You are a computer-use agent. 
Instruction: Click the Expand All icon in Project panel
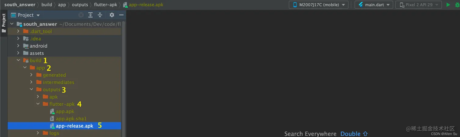(x=90, y=15)
